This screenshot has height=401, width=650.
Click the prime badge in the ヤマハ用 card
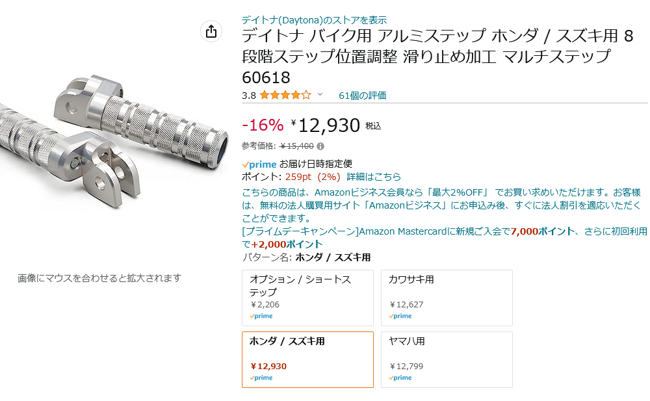(x=401, y=378)
